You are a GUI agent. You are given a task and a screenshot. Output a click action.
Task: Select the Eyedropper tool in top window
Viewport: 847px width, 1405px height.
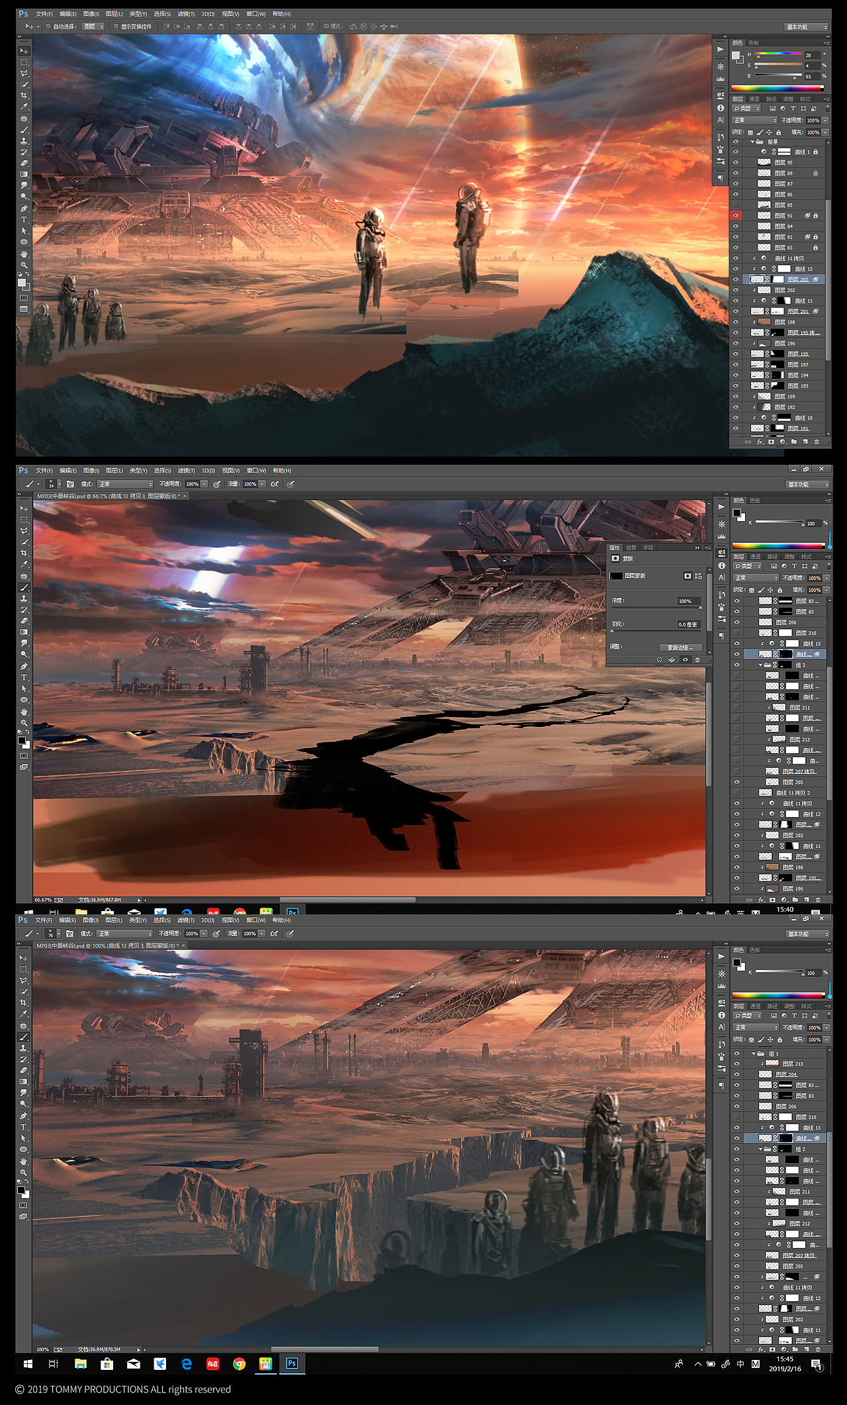tap(24, 107)
